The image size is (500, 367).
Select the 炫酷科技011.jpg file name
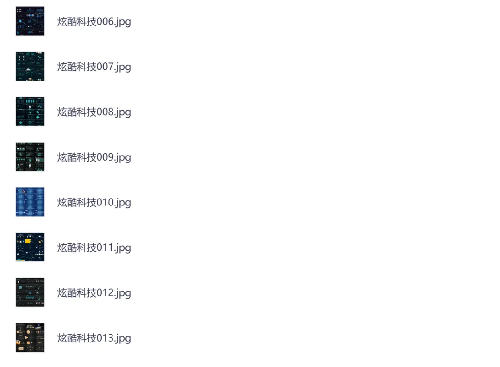click(x=94, y=248)
